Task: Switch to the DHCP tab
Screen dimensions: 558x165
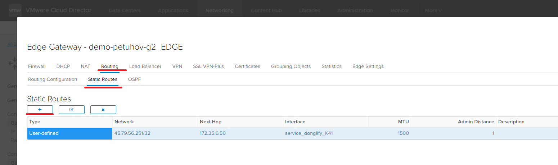Action: pyautogui.click(x=63, y=67)
